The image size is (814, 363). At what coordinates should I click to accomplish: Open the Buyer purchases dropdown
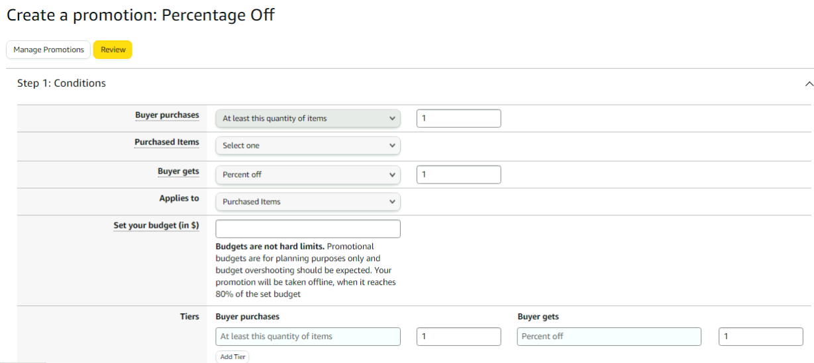[x=308, y=119]
